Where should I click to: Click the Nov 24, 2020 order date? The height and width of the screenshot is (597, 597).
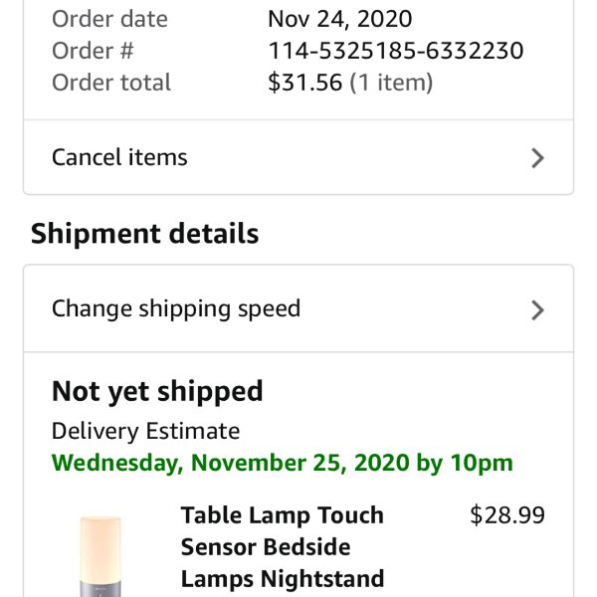(339, 19)
